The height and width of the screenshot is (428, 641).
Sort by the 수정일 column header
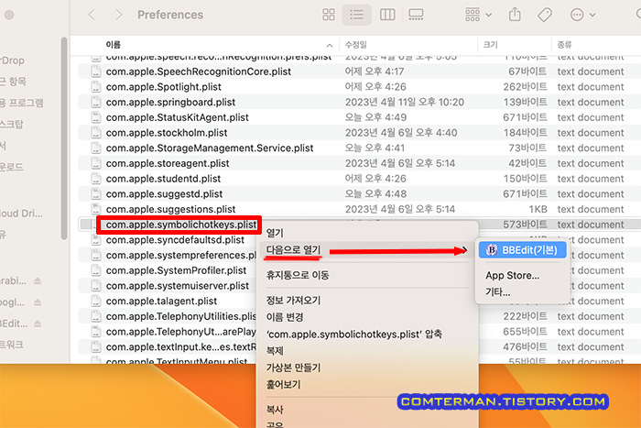tap(356, 45)
